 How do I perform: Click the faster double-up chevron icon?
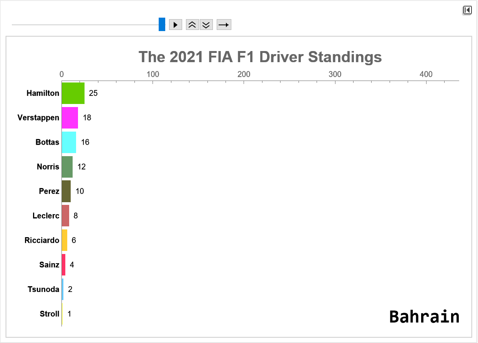(192, 25)
